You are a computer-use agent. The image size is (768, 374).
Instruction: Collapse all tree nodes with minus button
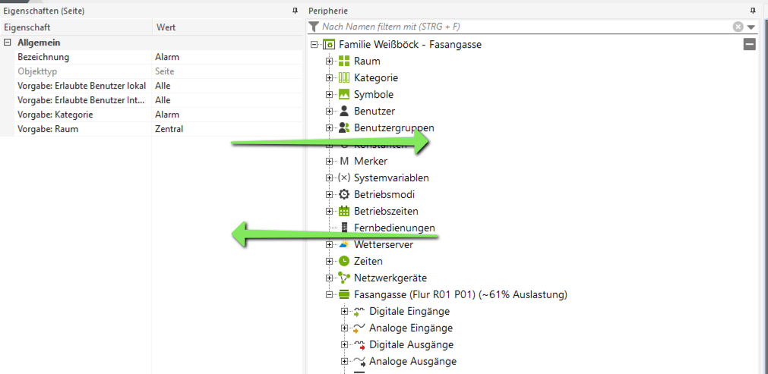[749, 45]
